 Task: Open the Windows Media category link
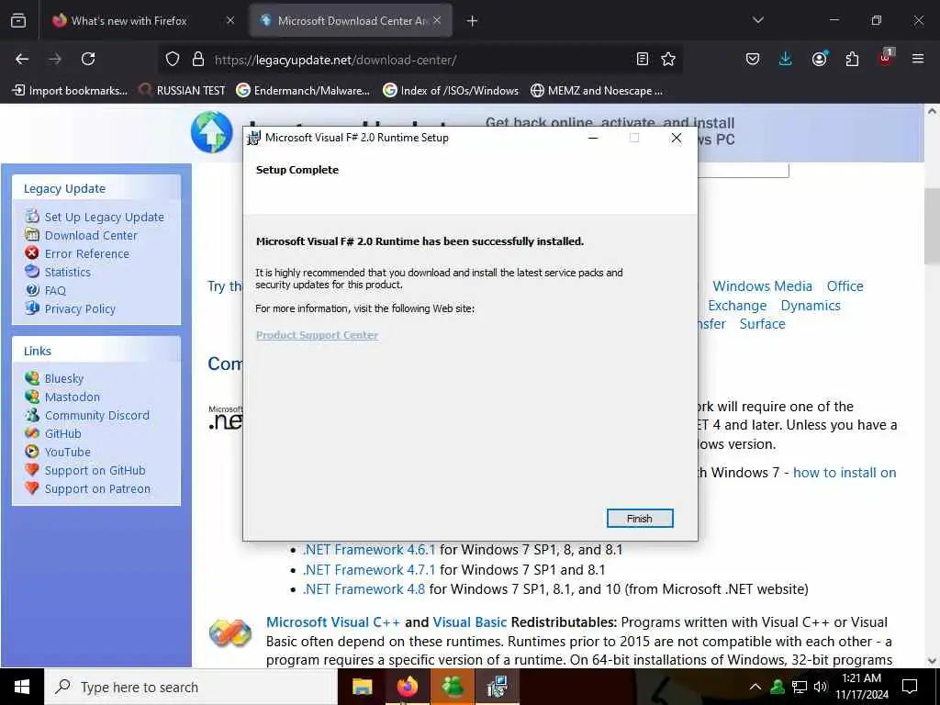point(762,286)
